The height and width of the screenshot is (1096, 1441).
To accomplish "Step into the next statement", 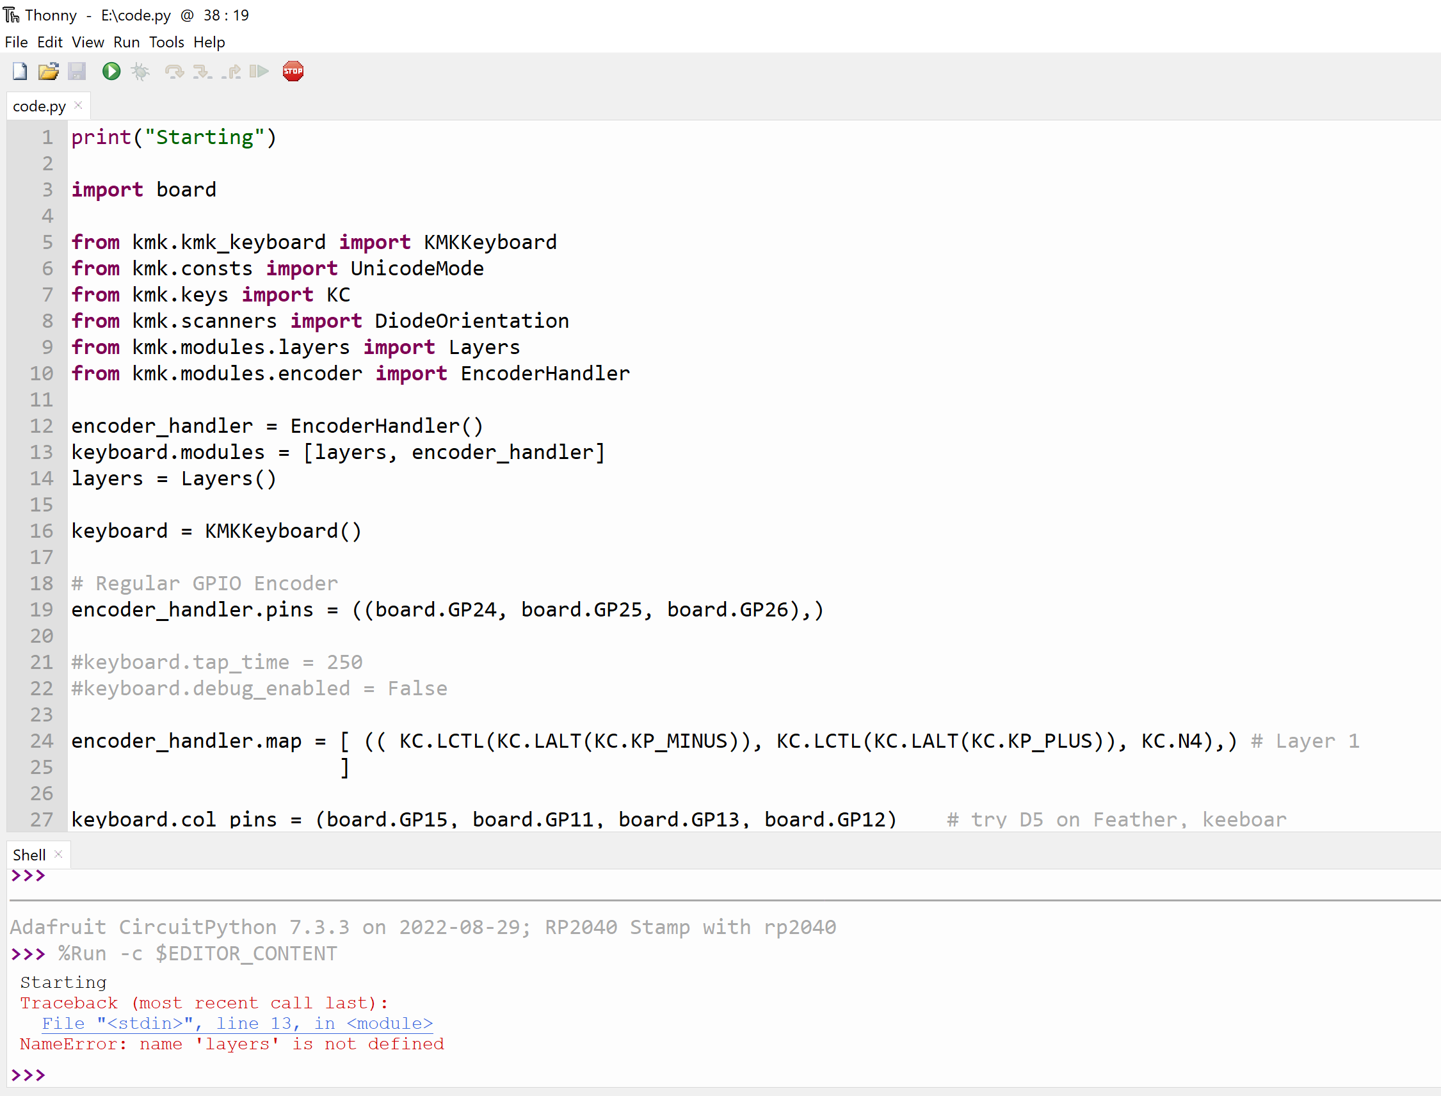I will [x=201, y=72].
